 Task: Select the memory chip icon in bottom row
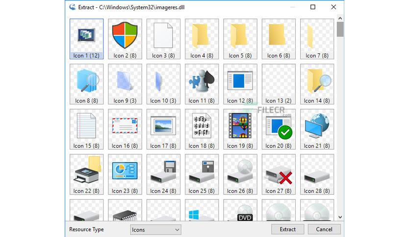point(125,211)
